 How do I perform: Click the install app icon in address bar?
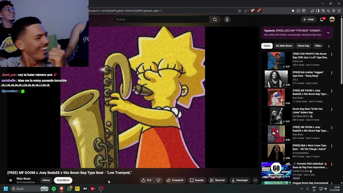pyautogui.click(x=240, y=11)
